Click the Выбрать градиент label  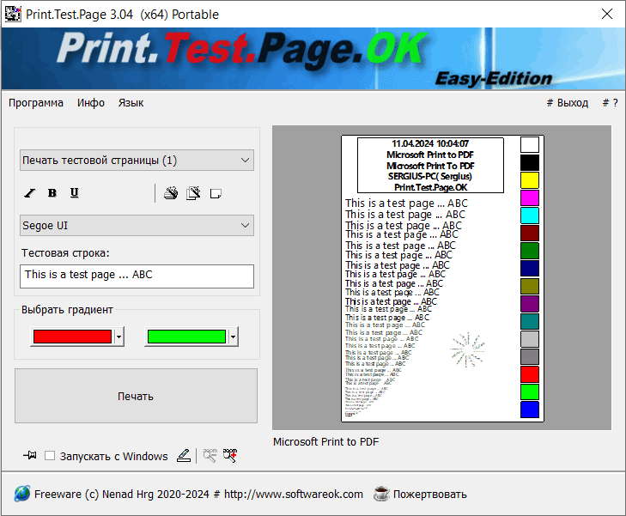pyautogui.click(x=67, y=310)
